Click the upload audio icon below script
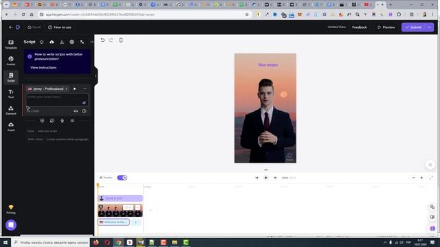This screenshot has width=440, height=247. click(x=72, y=121)
